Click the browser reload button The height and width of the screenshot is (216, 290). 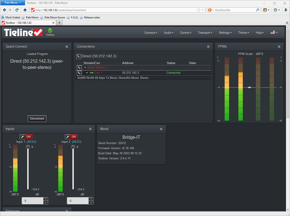tap(18, 10)
